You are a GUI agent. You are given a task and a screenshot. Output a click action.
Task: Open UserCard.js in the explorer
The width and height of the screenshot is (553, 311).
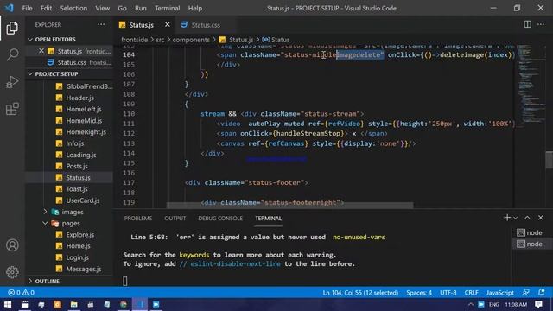click(x=83, y=200)
